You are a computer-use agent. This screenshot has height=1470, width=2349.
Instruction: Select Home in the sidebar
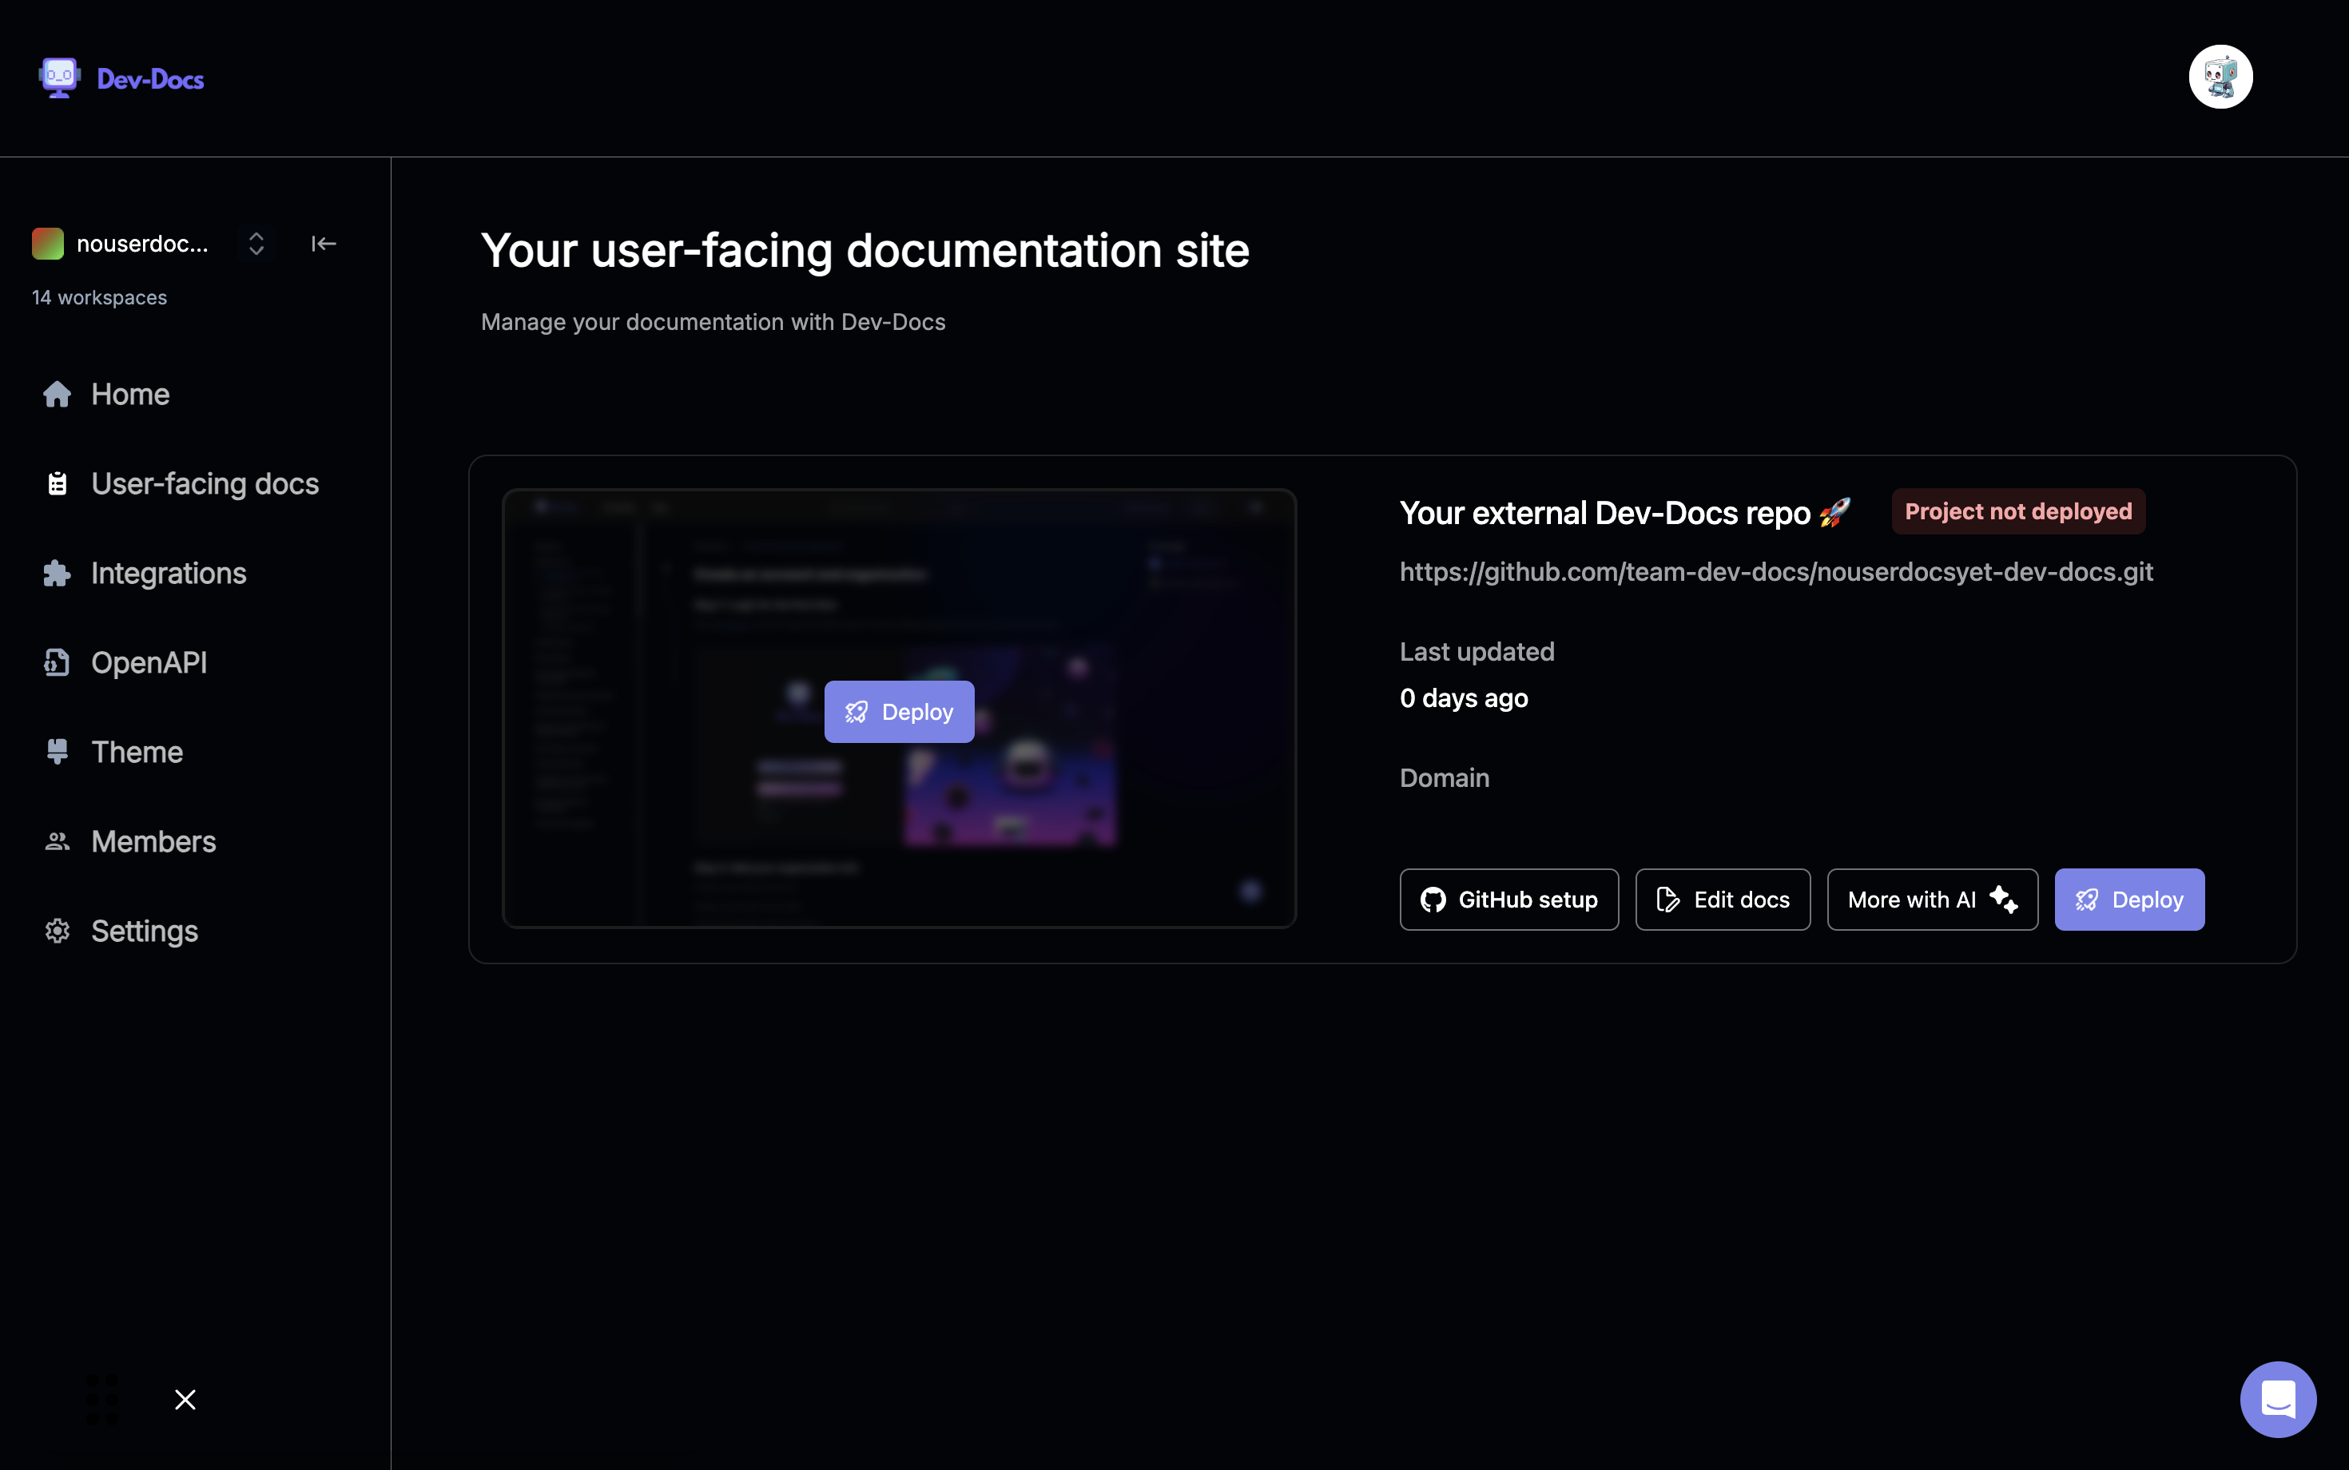click(129, 394)
